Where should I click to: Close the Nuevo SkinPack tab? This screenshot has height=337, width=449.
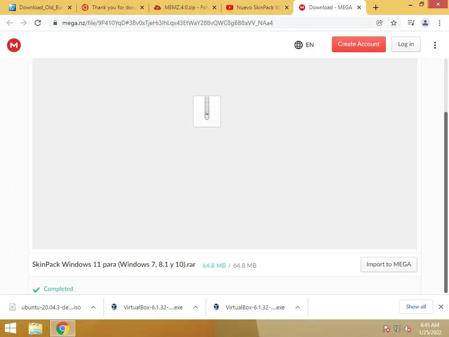287,8
